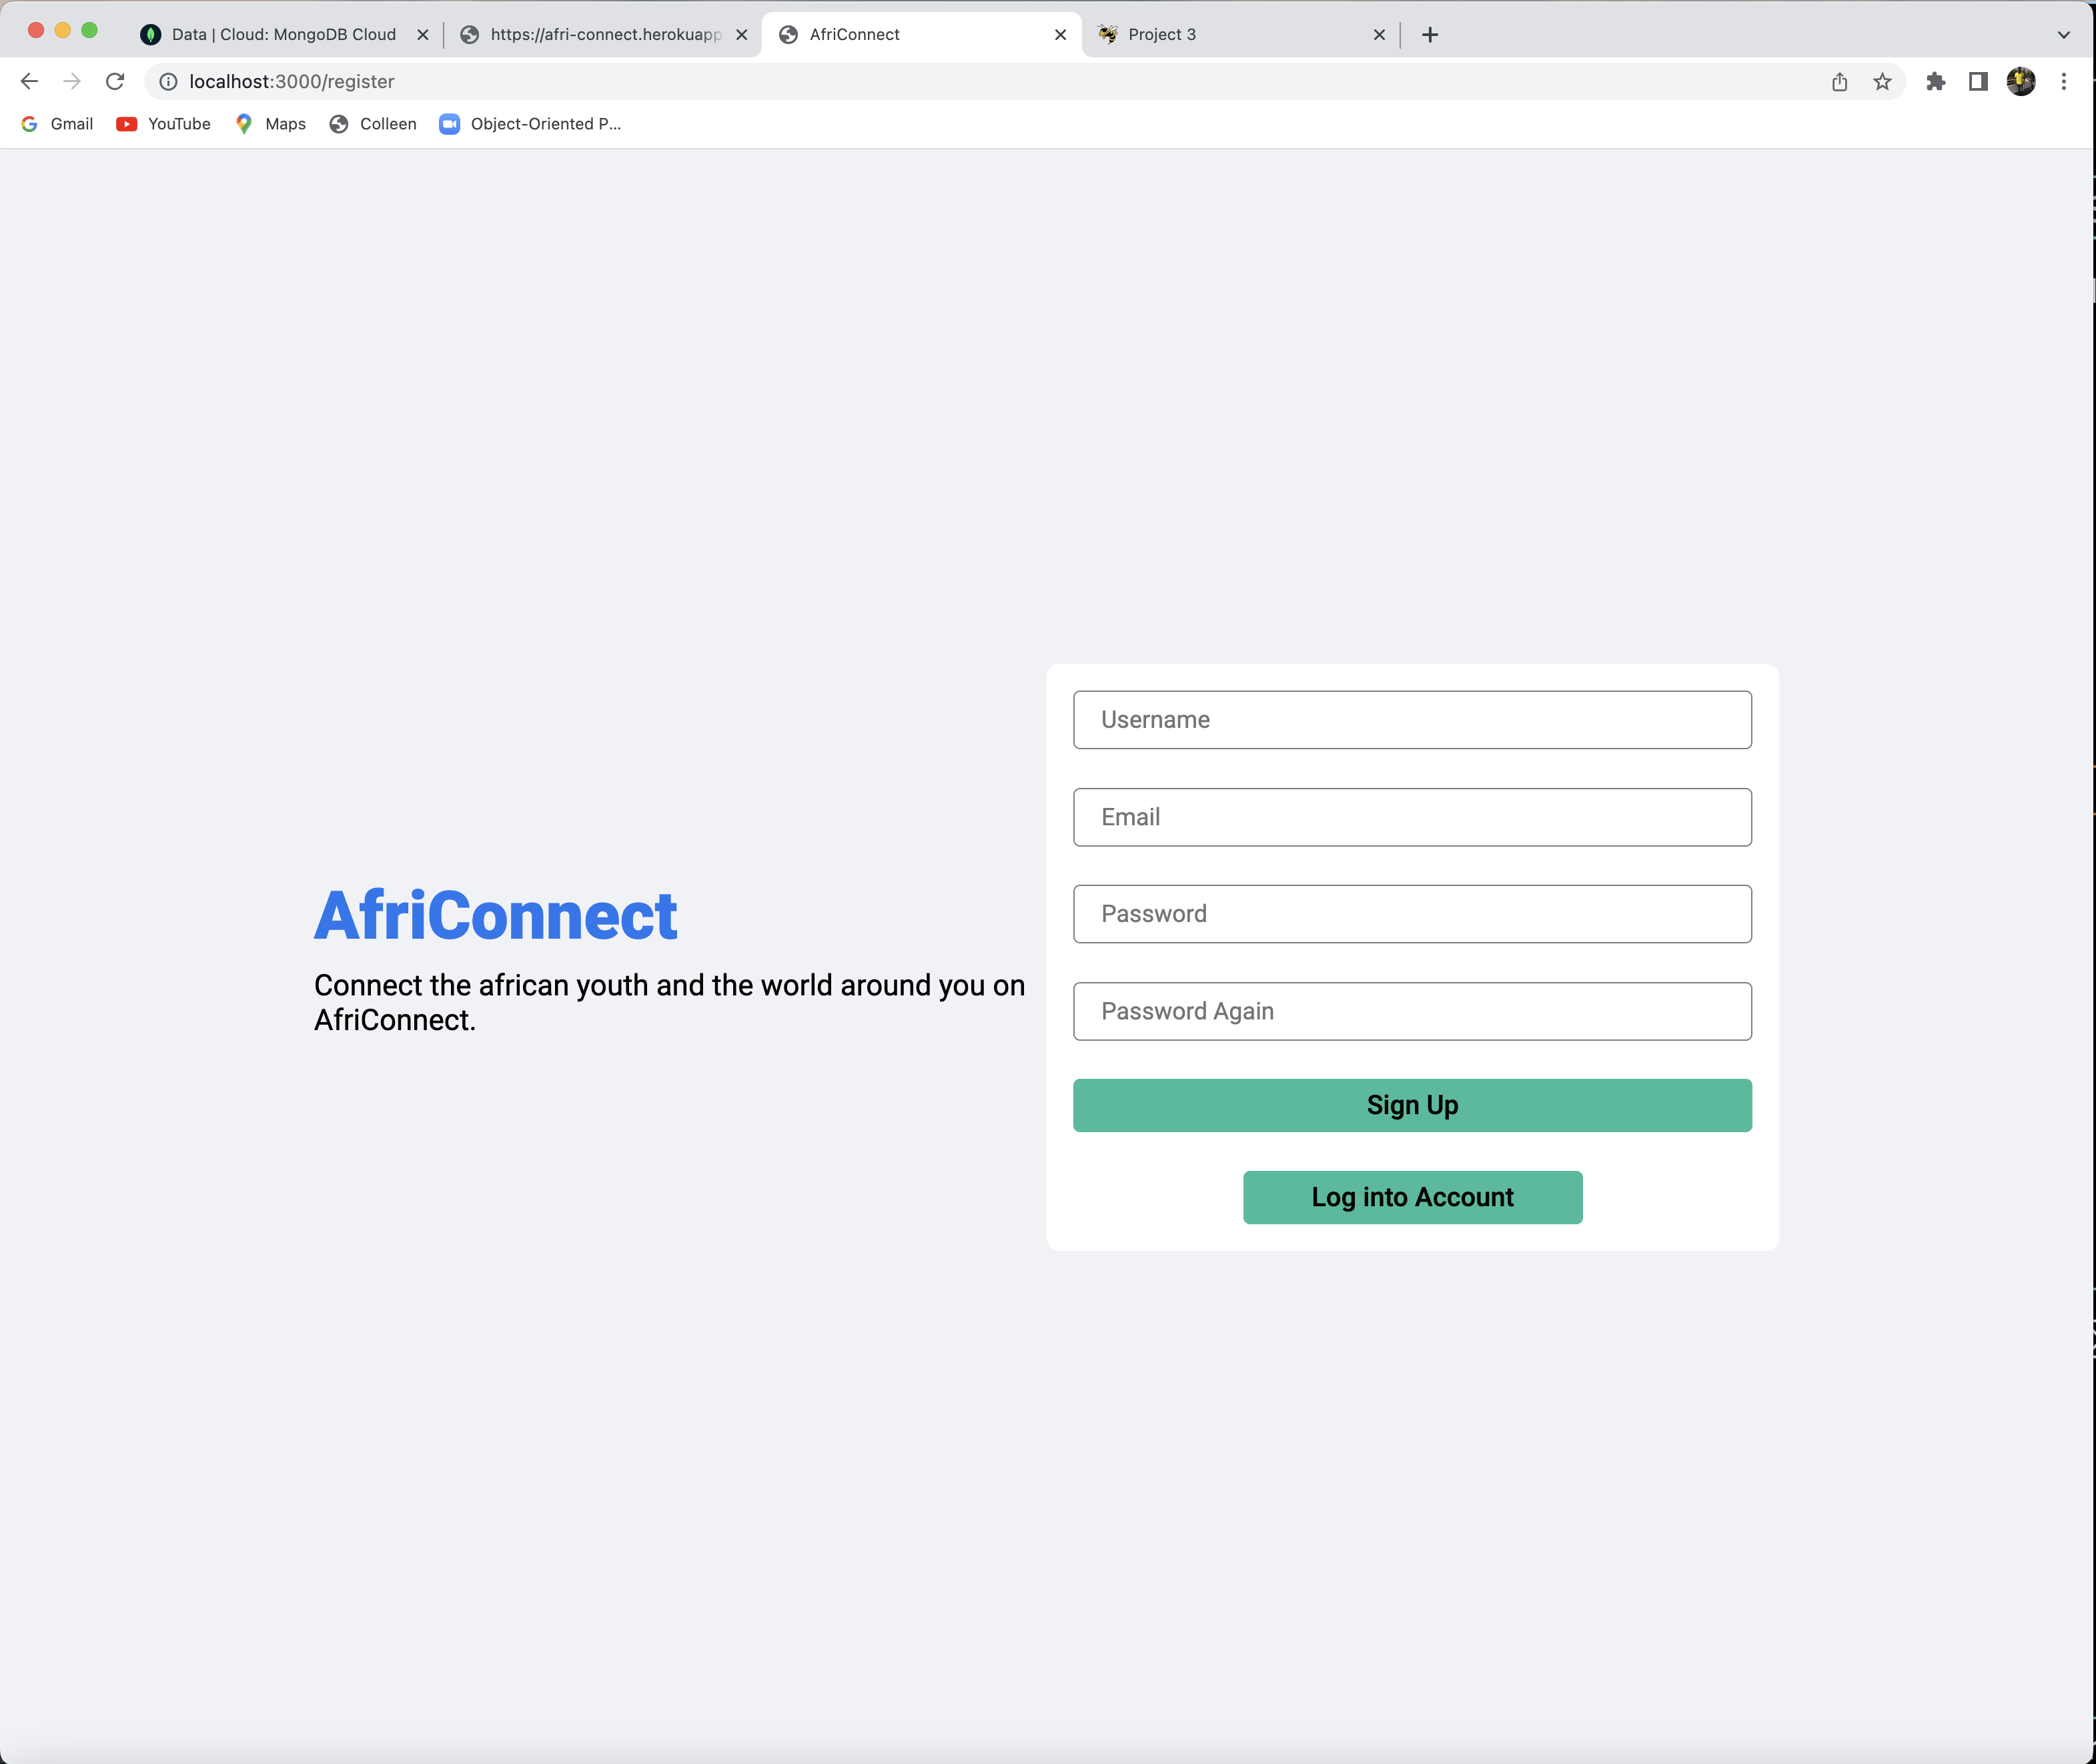Bookmark this page with the star icon

point(1883,81)
